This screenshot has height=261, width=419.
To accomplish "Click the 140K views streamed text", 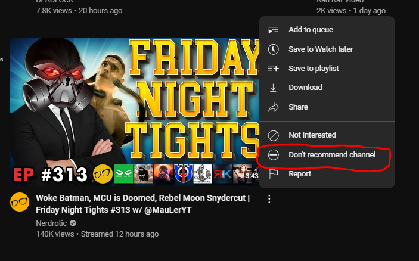I will point(97,234).
